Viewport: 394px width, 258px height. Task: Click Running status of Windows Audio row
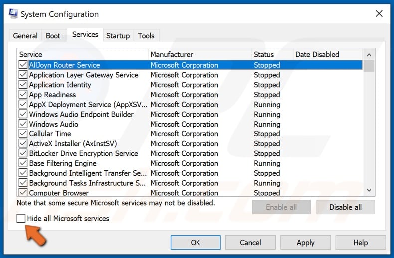pyautogui.click(x=267, y=124)
